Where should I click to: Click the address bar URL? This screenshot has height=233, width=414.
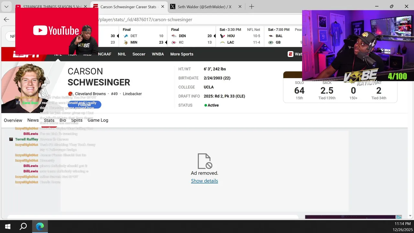pyautogui.click(x=146, y=20)
